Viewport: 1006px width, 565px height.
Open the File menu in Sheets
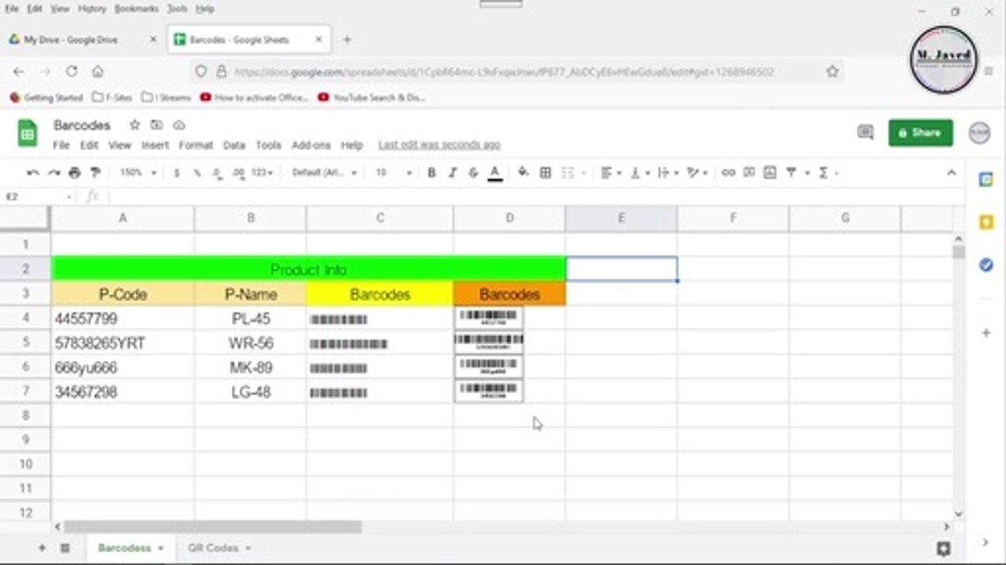pyautogui.click(x=61, y=145)
